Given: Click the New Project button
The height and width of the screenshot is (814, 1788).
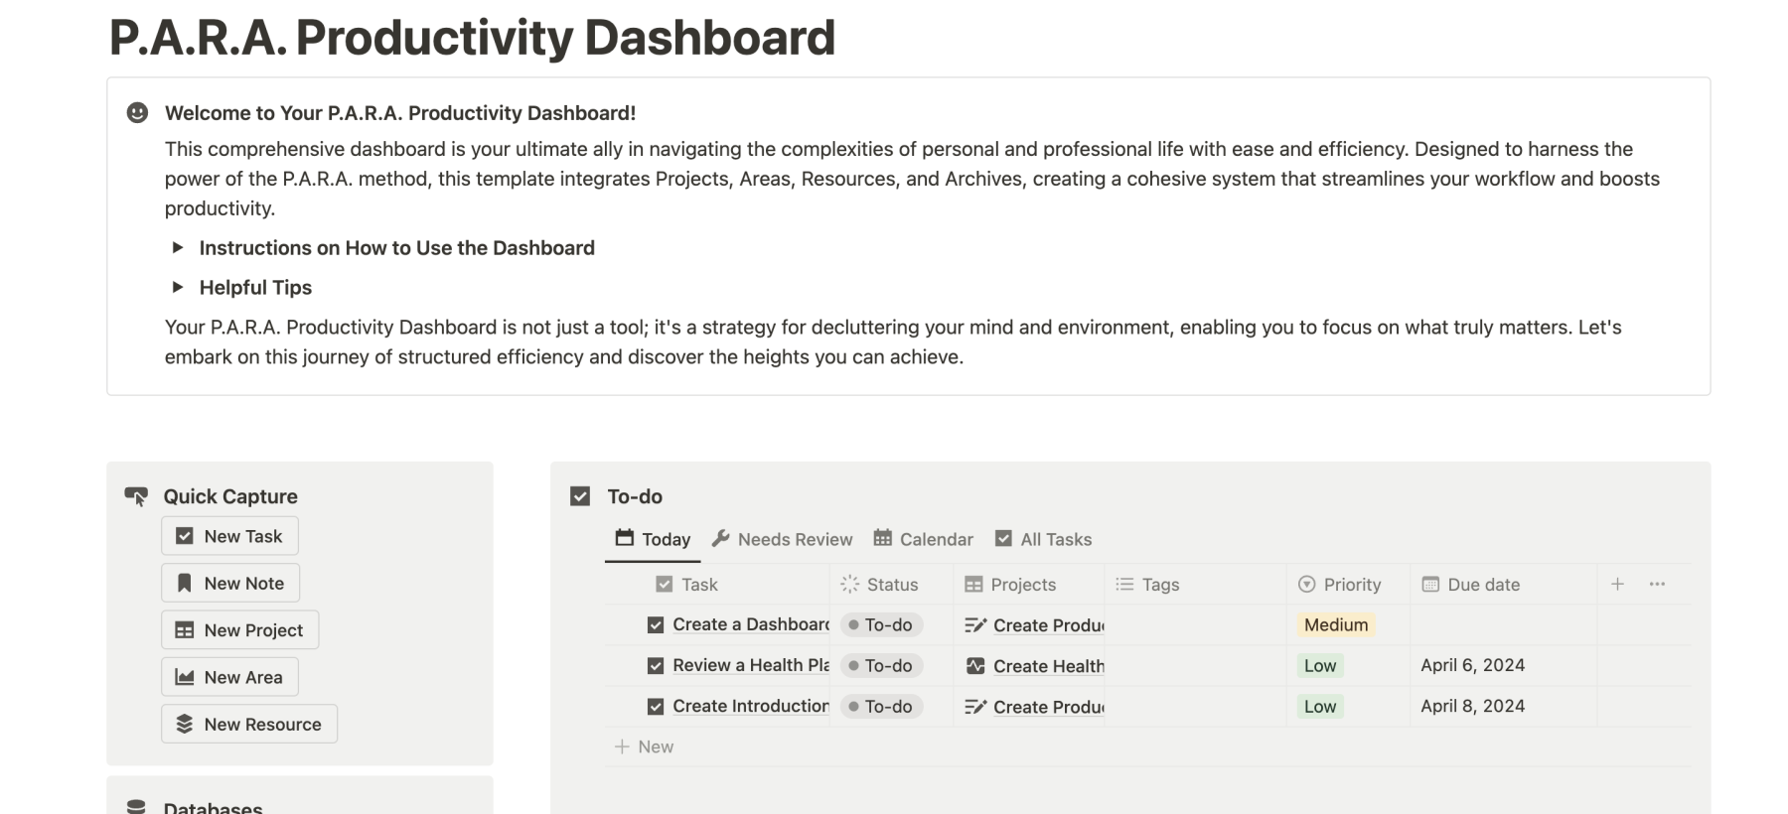Looking at the screenshot, I should tap(239, 630).
